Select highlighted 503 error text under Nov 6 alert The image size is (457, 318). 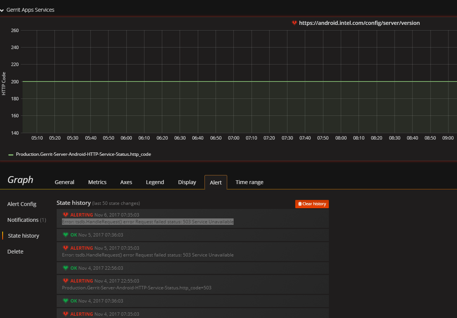coord(148,222)
